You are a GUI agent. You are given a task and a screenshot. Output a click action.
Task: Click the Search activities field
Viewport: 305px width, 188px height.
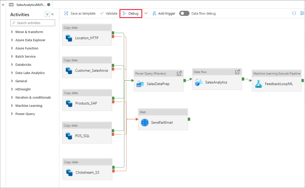pos(32,23)
